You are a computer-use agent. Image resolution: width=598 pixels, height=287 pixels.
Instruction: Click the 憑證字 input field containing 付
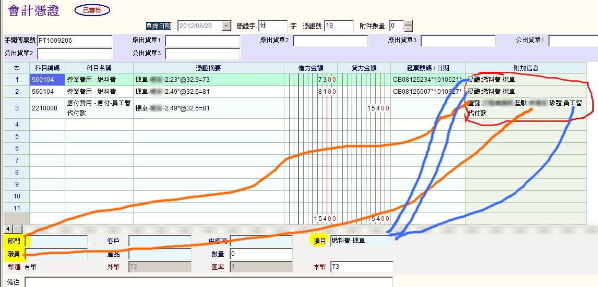click(272, 26)
